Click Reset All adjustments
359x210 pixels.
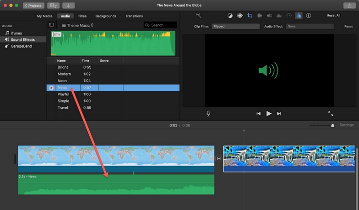pos(333,16)
